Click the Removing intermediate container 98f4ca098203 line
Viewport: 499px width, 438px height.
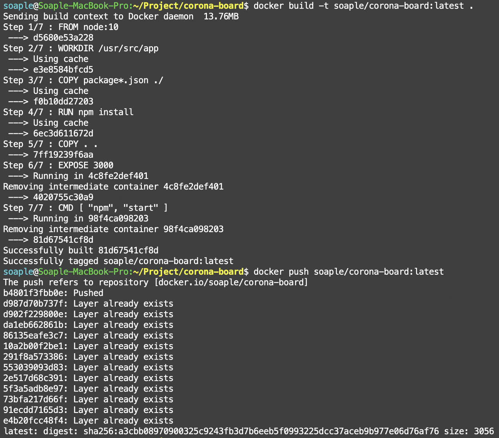(x=113, y=229)
